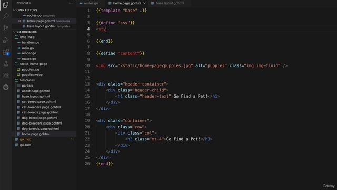Open render.go file
The height and width of the screenshot is (190, 337).
29,53
